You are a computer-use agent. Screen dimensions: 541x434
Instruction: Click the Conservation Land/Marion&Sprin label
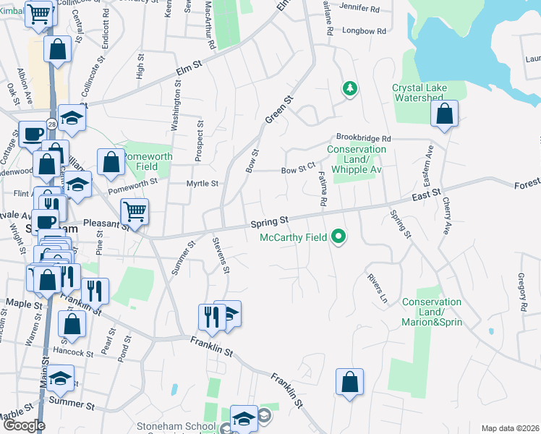pos(432,312)
